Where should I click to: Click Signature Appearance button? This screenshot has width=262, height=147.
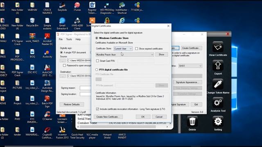pyautogui.click(x=187, y=82)
